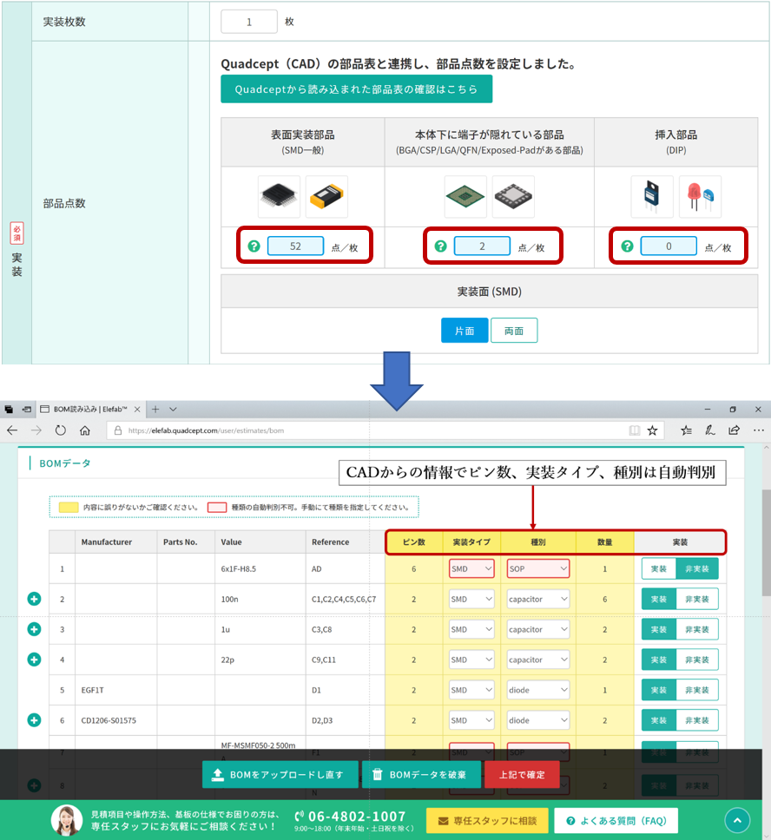This screenshot has width=771, height=840.
Task: Add page to favorites with star icon
Action: coord(653,430)
